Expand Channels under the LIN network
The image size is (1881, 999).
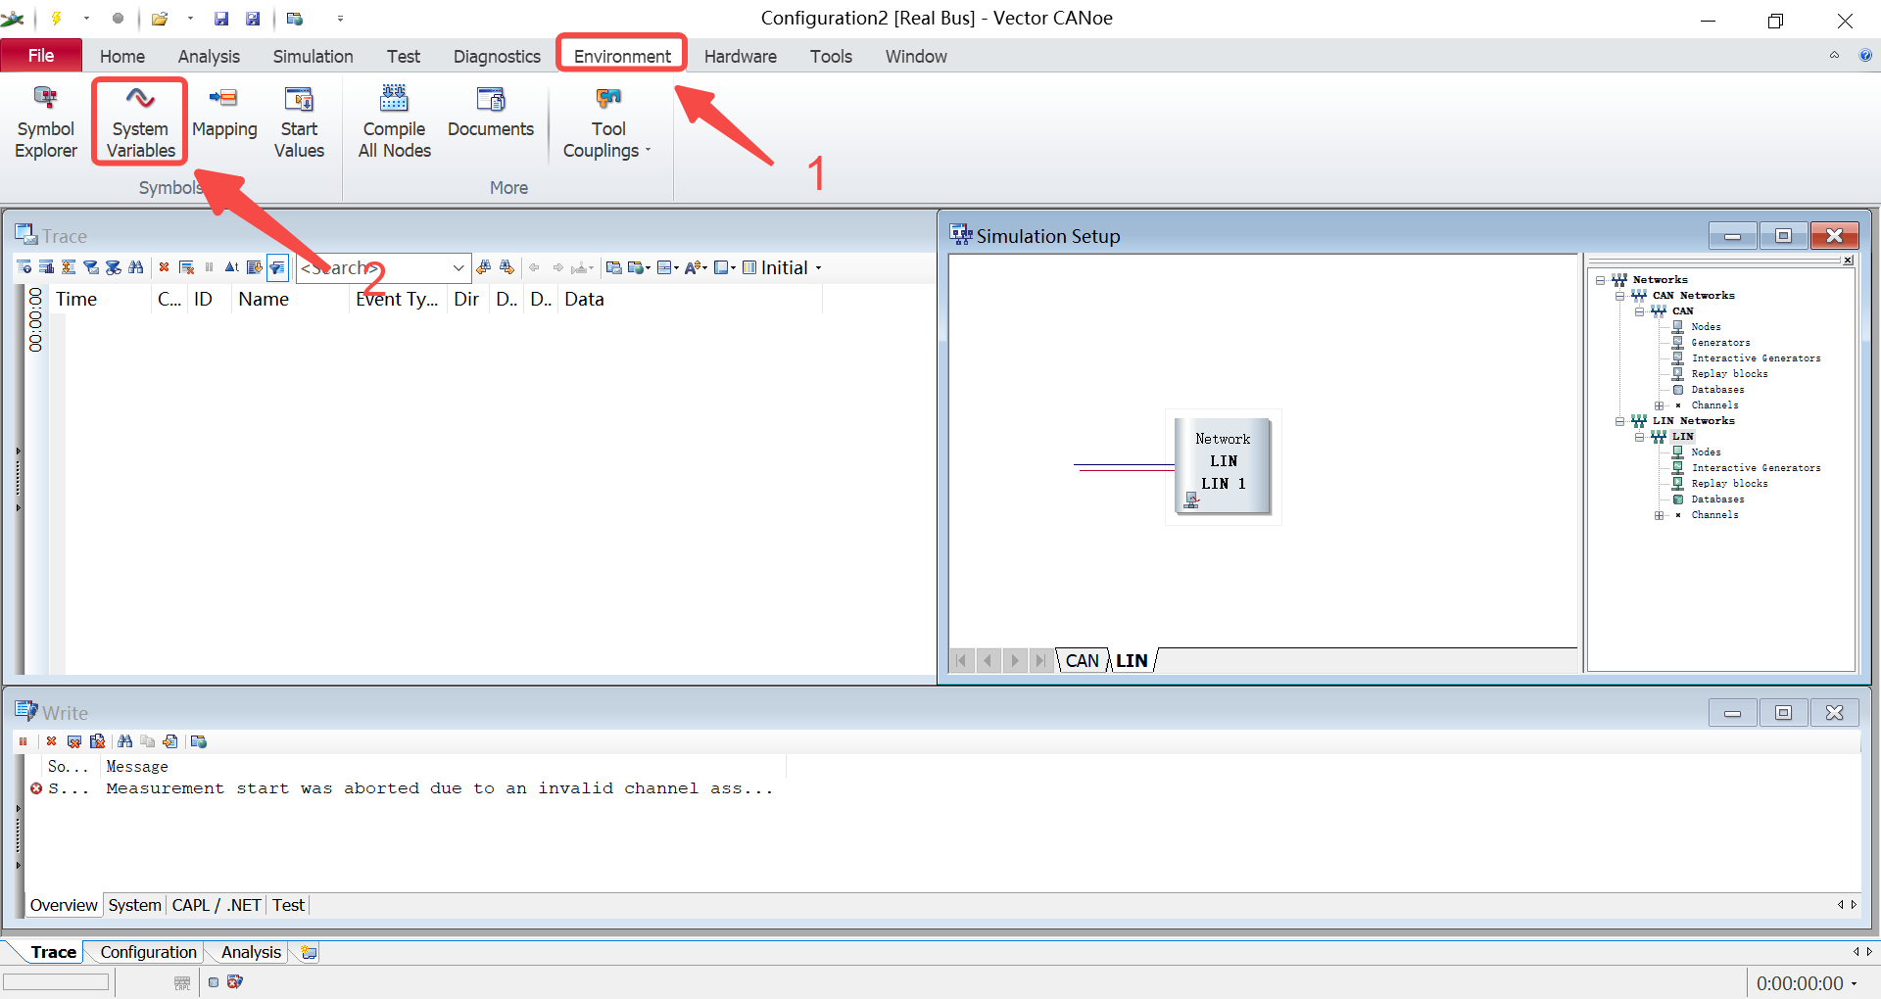[x=1659, y=515]
